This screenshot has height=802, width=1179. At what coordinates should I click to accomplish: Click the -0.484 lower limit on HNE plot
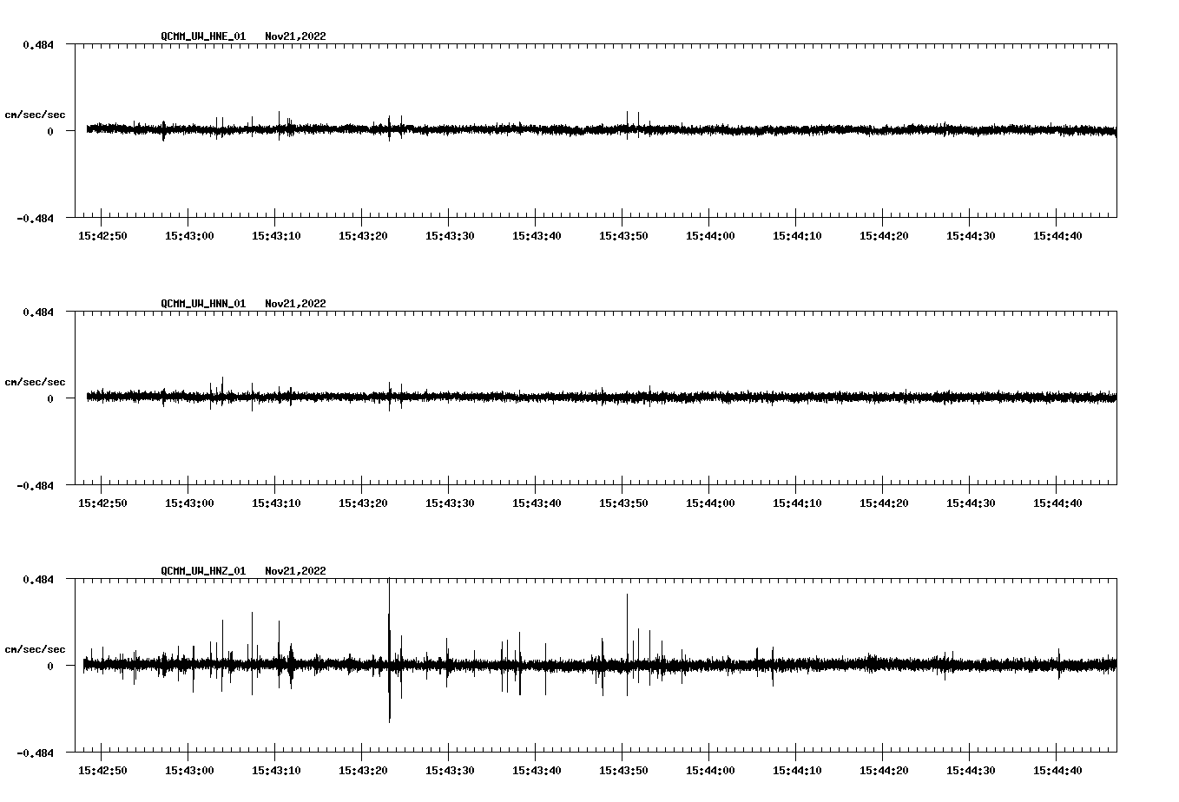coord(35,218)
